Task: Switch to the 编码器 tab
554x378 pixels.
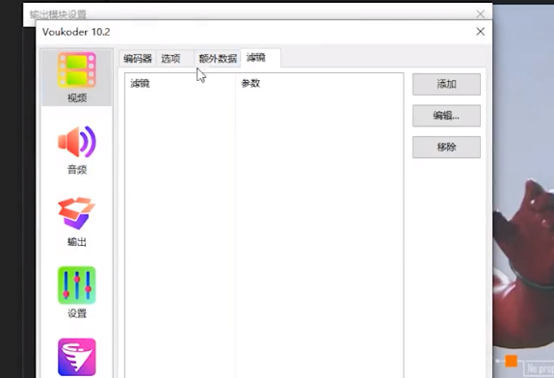Action: pos(138,59)
